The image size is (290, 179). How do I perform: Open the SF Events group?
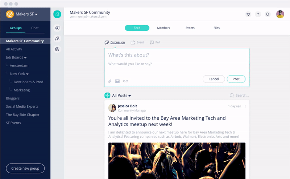point(13,123)
